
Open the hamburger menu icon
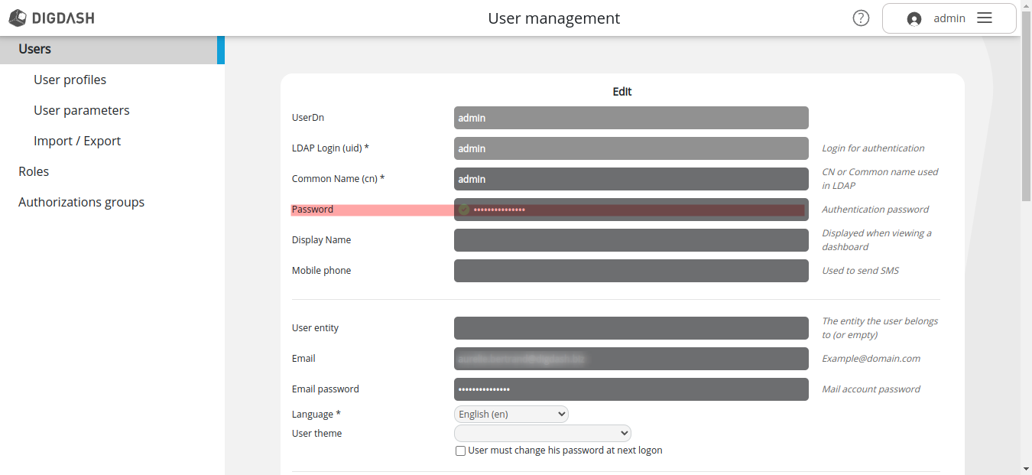[985, 18]
